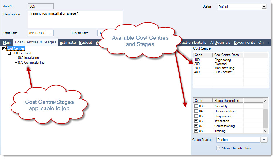Switch to the Main tab

pyautogui.click(x=7, y=43)
